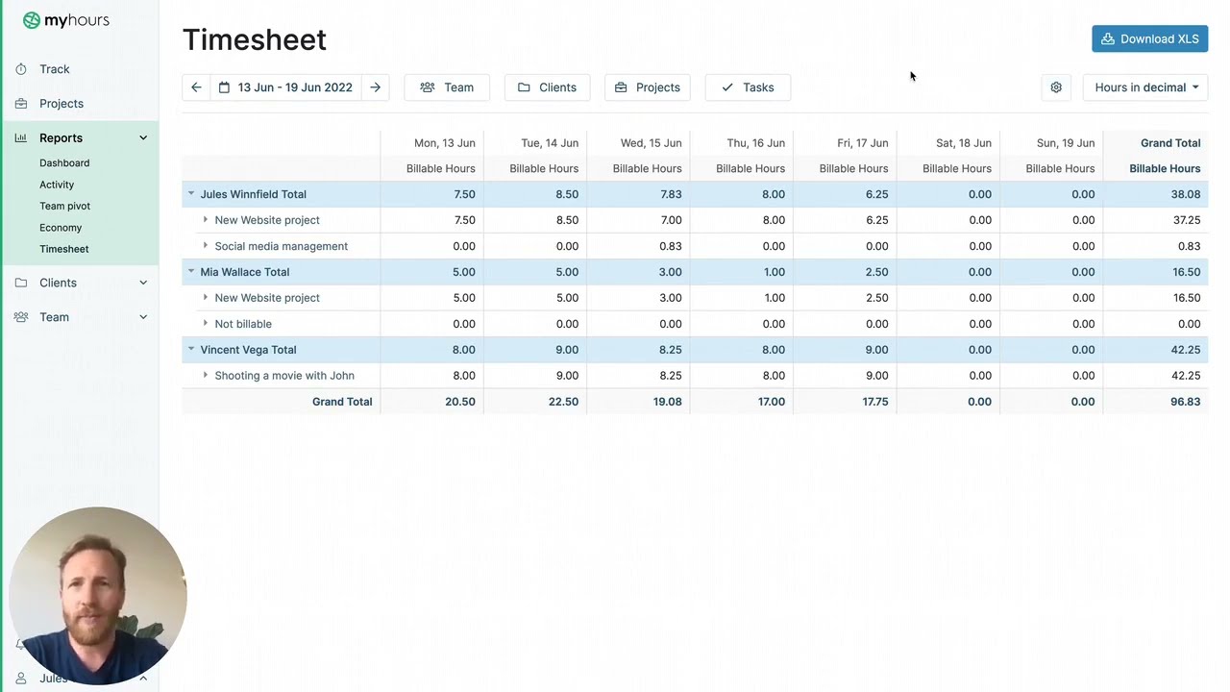Click the Track clock icon

pyautogui.click(x=21, y=69)
